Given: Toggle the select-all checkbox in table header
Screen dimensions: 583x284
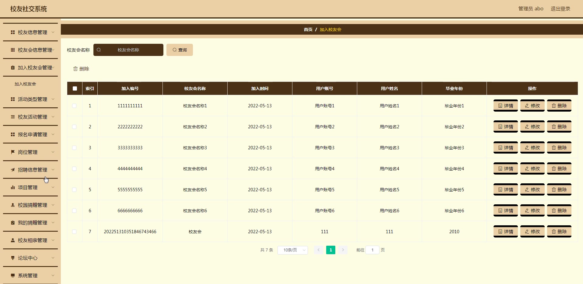Looking at the screenshot, I should pyautogui.click(x=75, y=88).
